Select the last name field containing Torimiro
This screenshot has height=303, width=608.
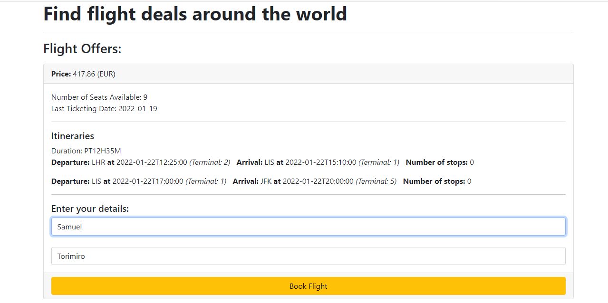click(x=309, y=256)
